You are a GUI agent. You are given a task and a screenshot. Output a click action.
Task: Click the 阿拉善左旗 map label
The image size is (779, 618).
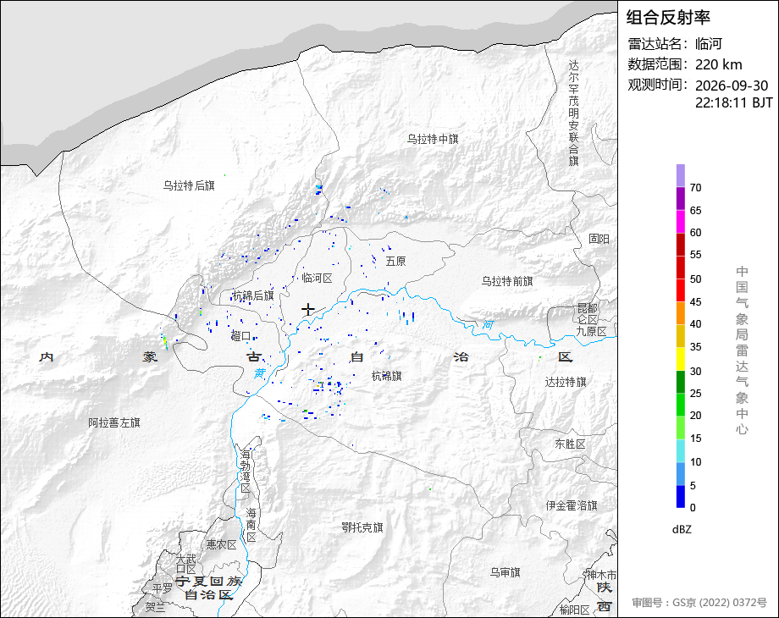(114, 422)
